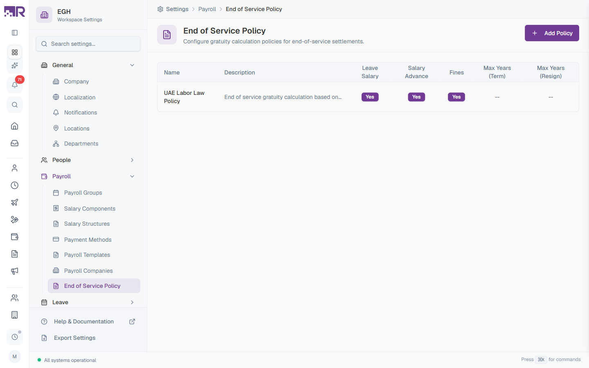Collapse the Payroll section chevron
589x368 pixels.
(x=132, y=176)
